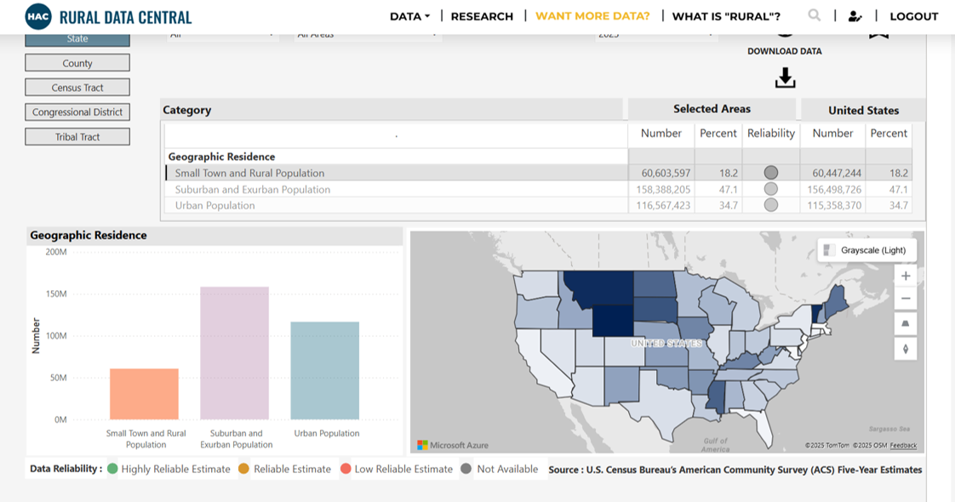This screenshot has width=955, height=502.
Task: Open the RESEARCH menu item
Action: (482, 16)
